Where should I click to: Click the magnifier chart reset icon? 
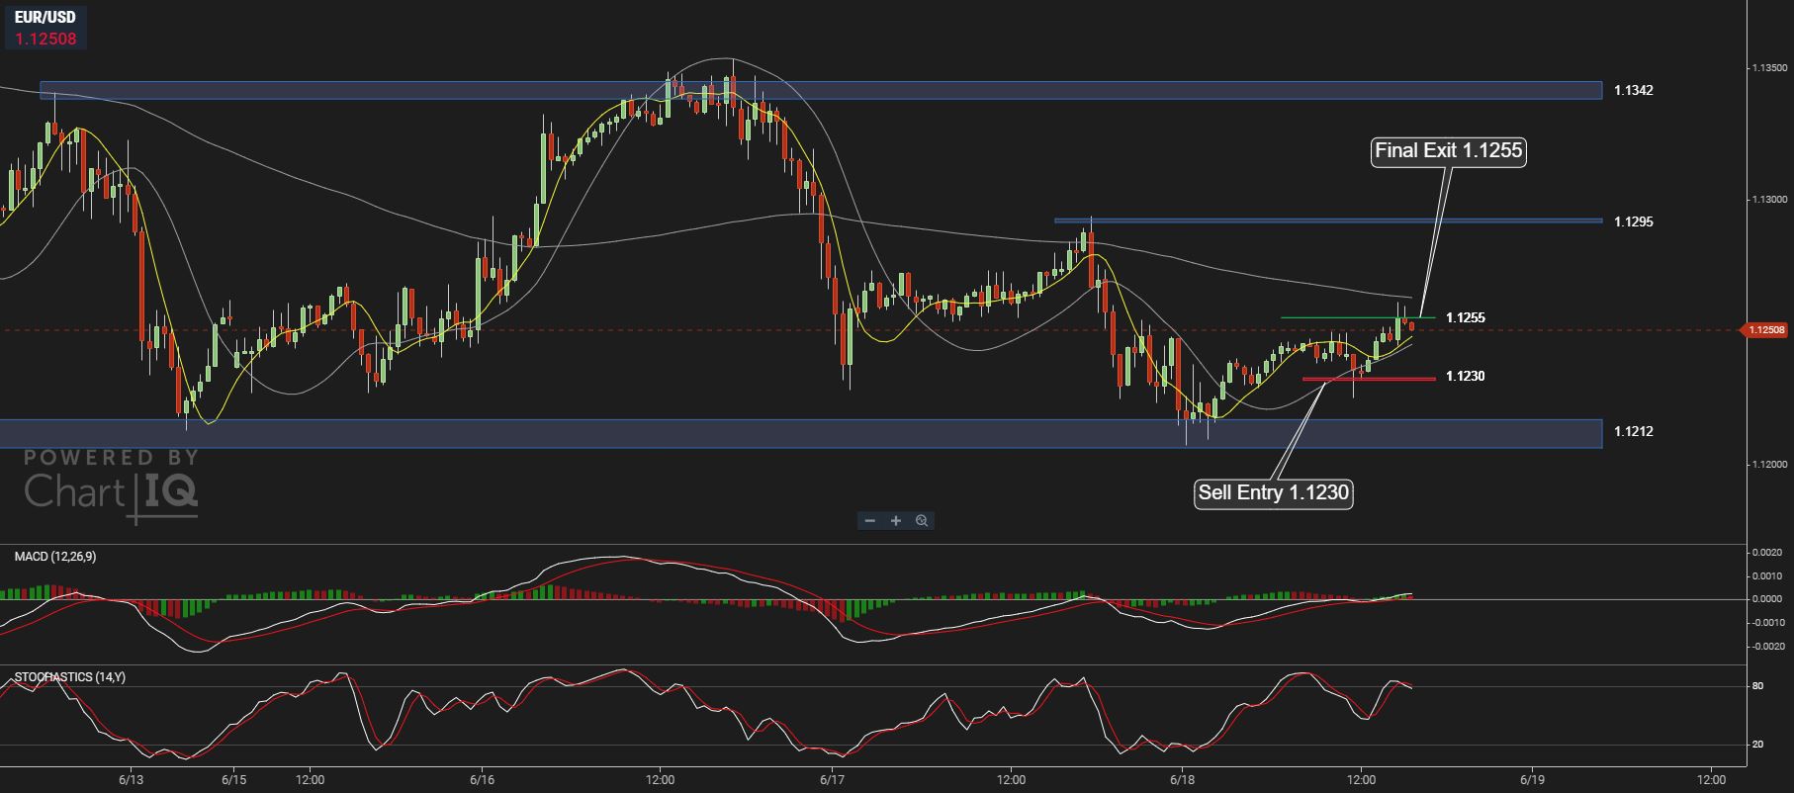[922, 520]
